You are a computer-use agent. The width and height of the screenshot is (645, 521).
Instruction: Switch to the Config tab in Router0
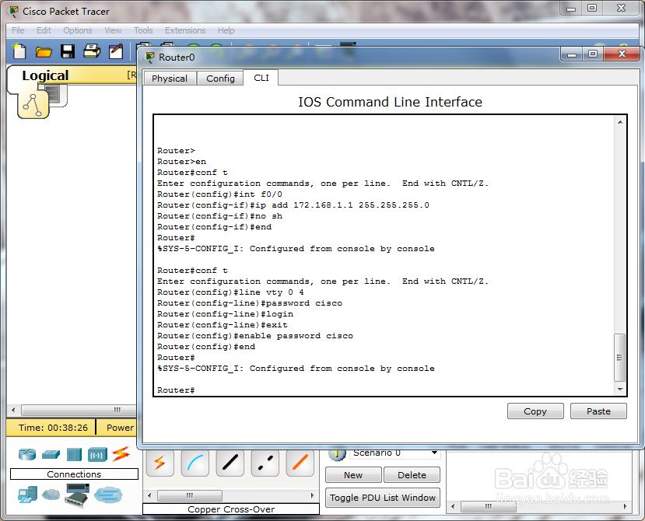point(220,78)
